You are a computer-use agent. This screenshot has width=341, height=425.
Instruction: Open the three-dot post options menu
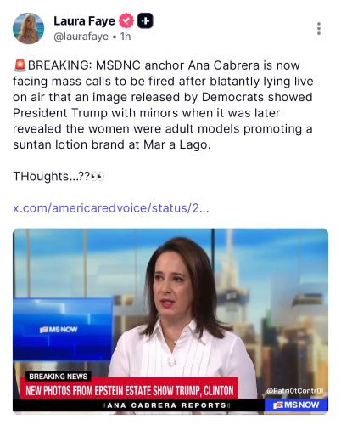point(319,29)
